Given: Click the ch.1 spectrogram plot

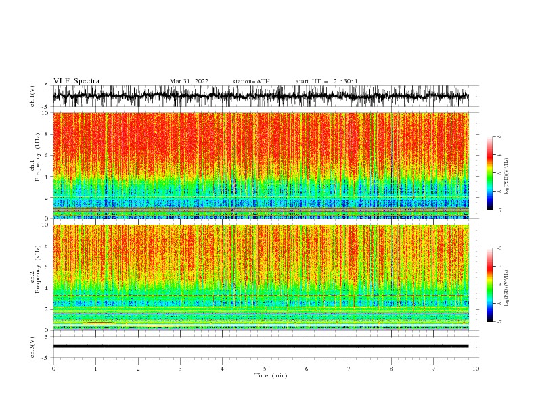Looking at the screenshot, I should pyautogui.click(x=261, y=165).
